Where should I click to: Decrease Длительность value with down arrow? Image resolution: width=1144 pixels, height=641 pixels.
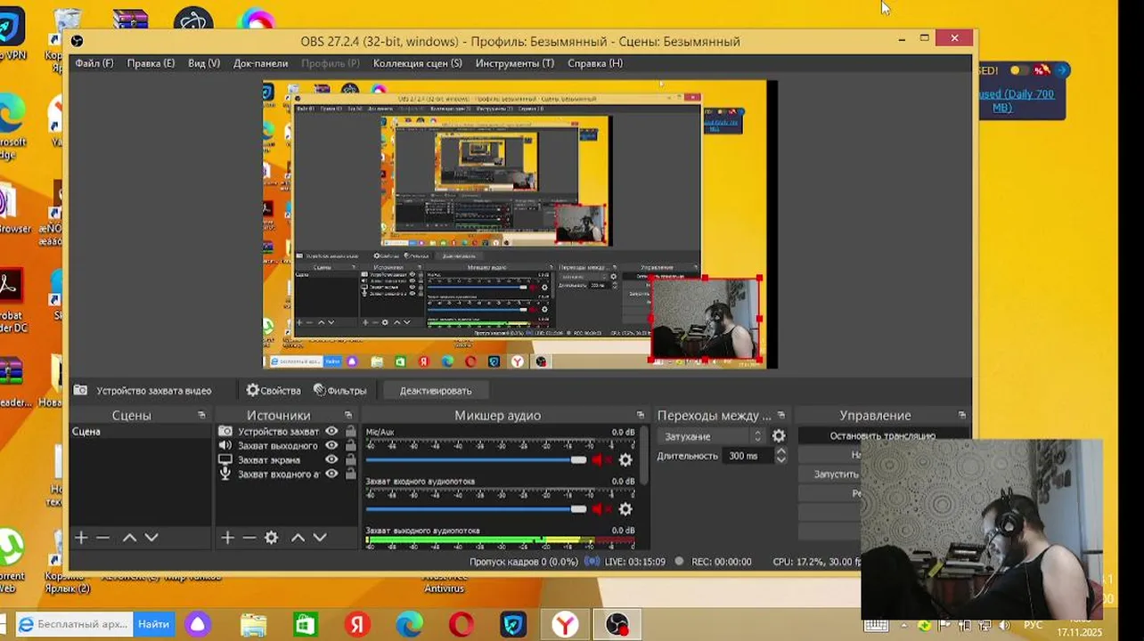point(780,459)
